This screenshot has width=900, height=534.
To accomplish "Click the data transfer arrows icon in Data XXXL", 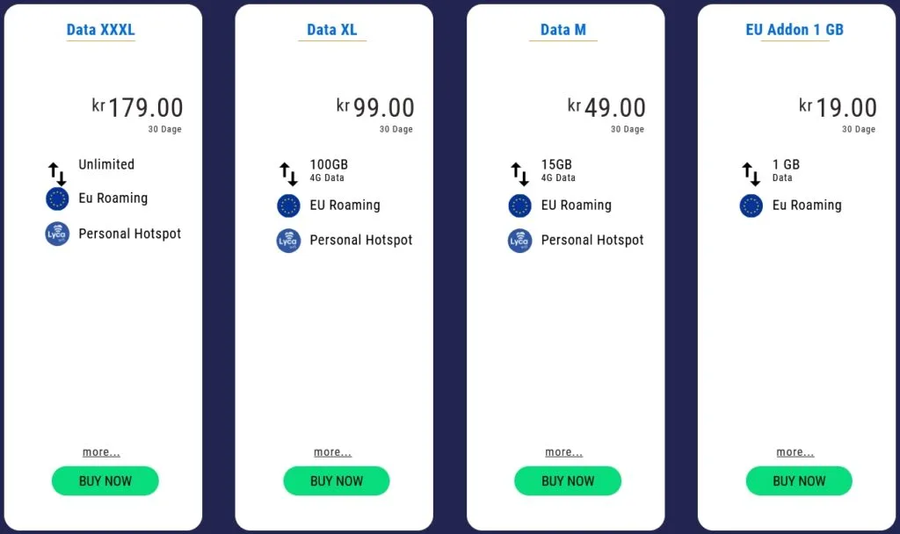I will point(57,174).
